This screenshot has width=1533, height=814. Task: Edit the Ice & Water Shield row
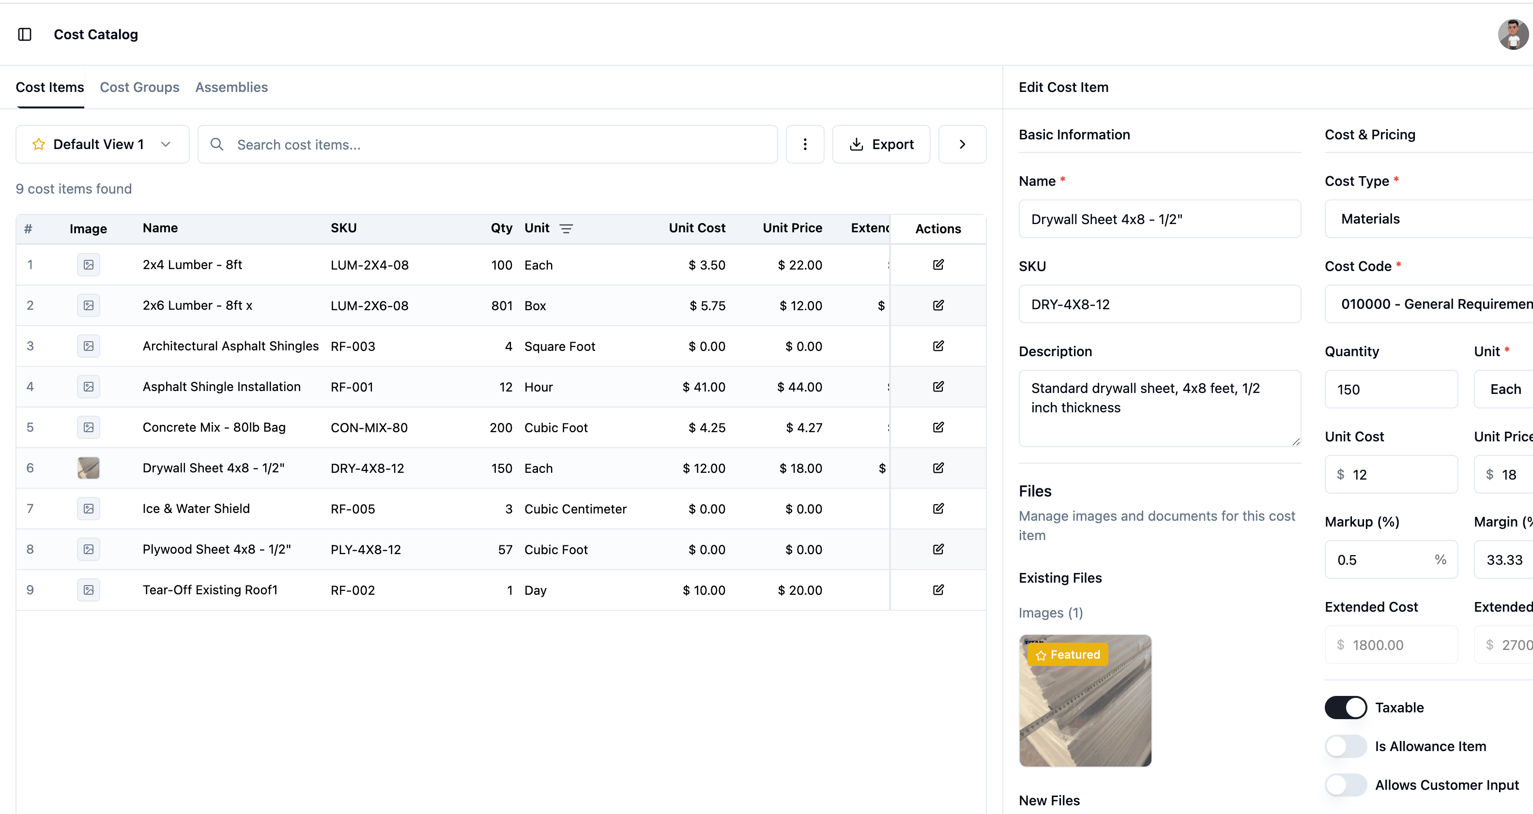pyautogui.click(x=938, y=508)
